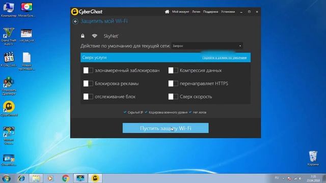Open ScreenRecorder desktop icon at bottom
Screen dimensions: 326x183
[x=9, y=160]
